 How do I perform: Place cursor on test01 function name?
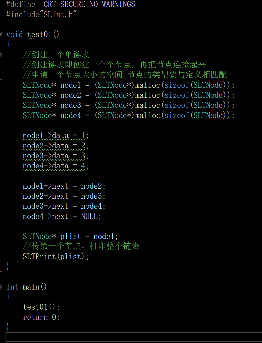click(x=39, y=35)
